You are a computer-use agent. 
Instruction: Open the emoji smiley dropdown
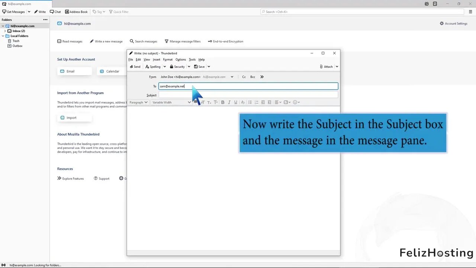pyautogui.click(x=296, y=102)
